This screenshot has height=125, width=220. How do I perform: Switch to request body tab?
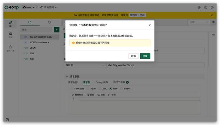pos(87,82)
